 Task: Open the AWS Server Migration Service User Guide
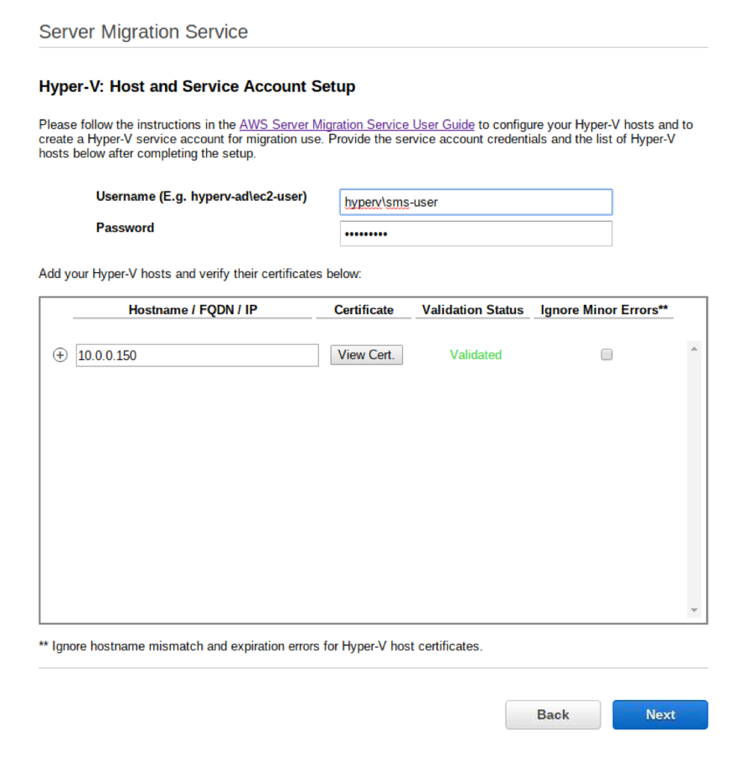pyautogui.click(x=357, y=125)
